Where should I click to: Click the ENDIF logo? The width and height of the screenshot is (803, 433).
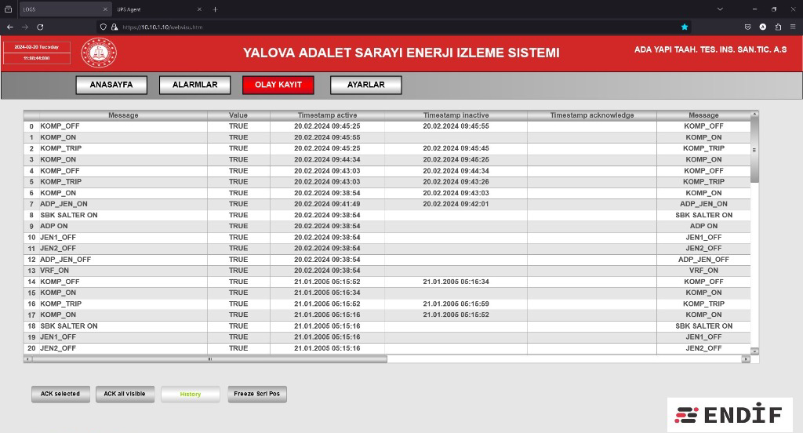pos(729,414)
